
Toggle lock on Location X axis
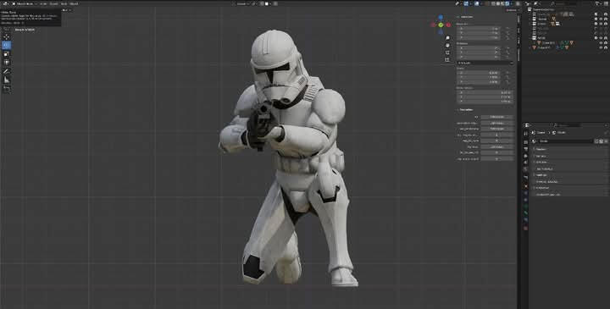pos(507,29)
